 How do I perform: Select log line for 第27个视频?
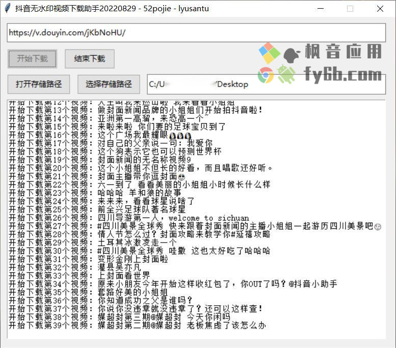click(x=195, y=226)
